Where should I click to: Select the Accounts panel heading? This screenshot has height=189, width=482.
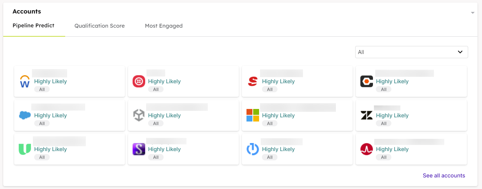click(x=27, y=11)
